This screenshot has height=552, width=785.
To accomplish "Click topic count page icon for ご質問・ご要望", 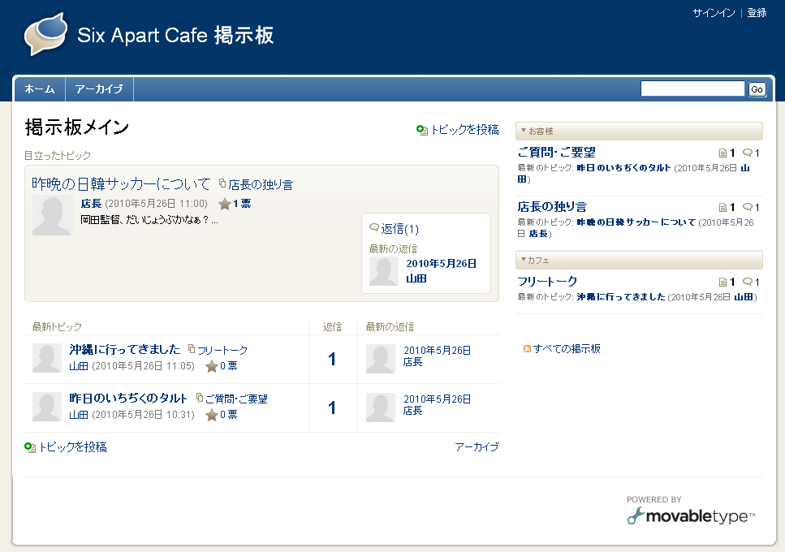I will pos(722,153).
